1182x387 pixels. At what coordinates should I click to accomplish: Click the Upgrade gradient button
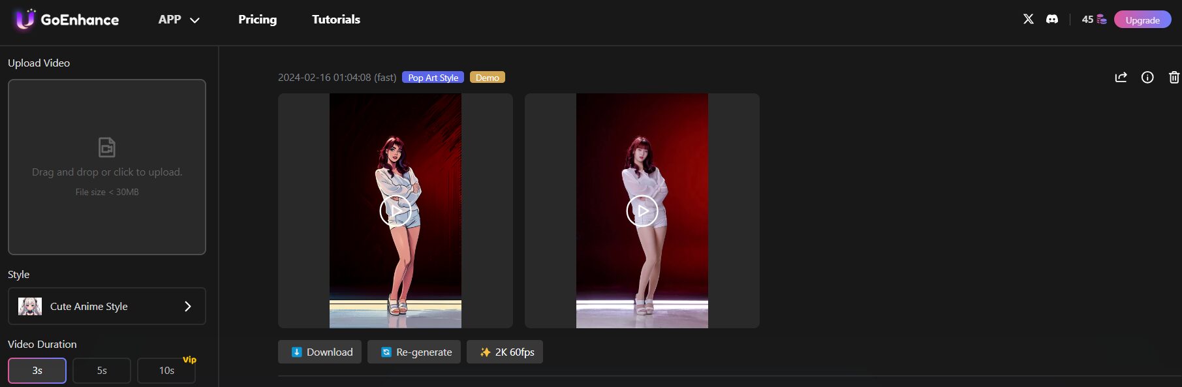coord(1142,20)
